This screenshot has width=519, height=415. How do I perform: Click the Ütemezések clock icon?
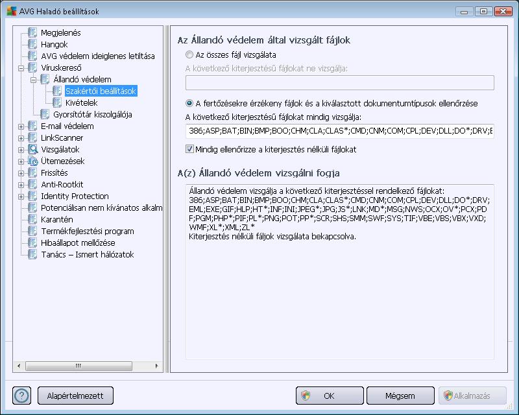[x=32, y=161]
